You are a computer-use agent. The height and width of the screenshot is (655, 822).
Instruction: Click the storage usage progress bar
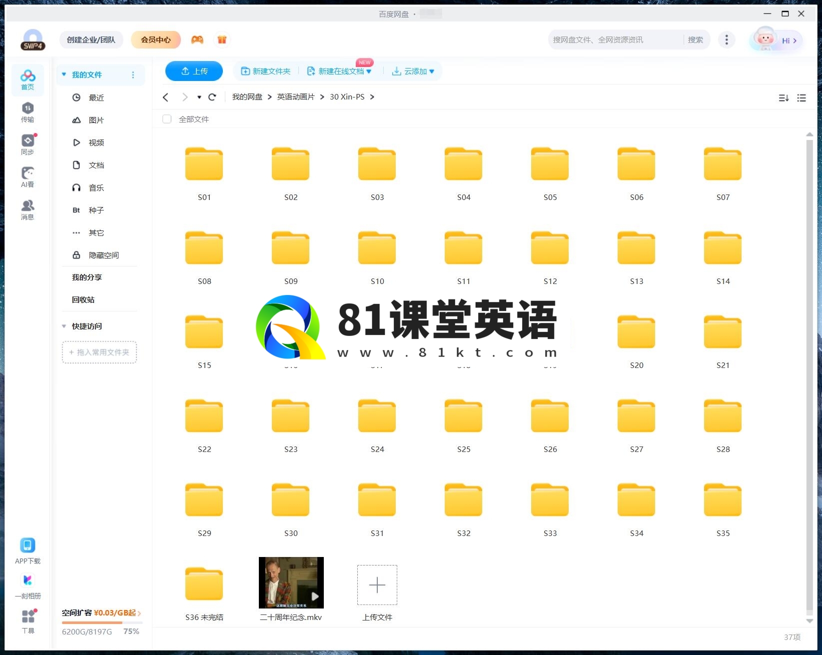pyautogui.click(x=102, y=622)
